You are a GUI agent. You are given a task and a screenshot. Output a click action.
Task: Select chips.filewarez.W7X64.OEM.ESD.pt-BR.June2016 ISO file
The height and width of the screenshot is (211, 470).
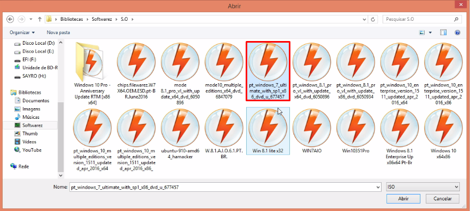pyautogui.click(x=136, y=71)
